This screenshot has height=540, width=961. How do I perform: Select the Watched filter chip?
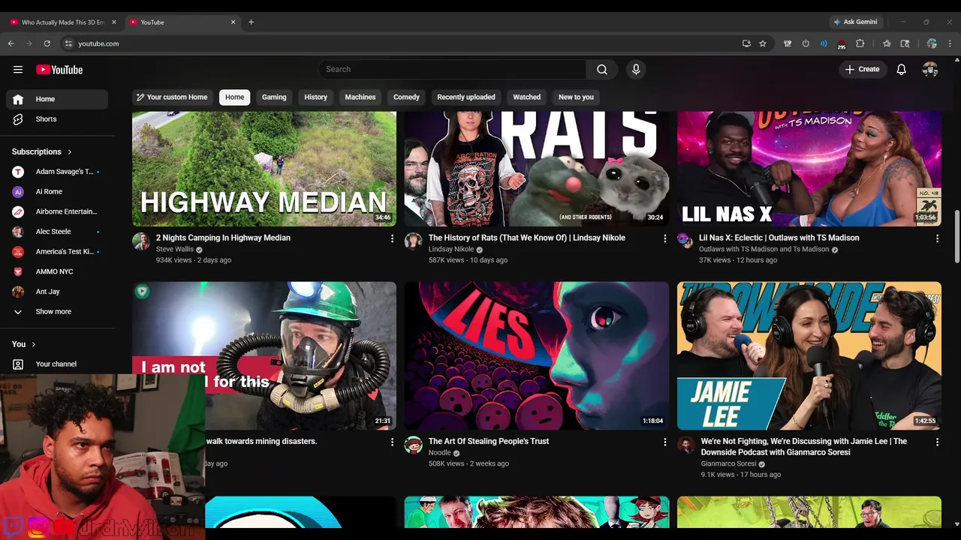click(x=527, y=97)
